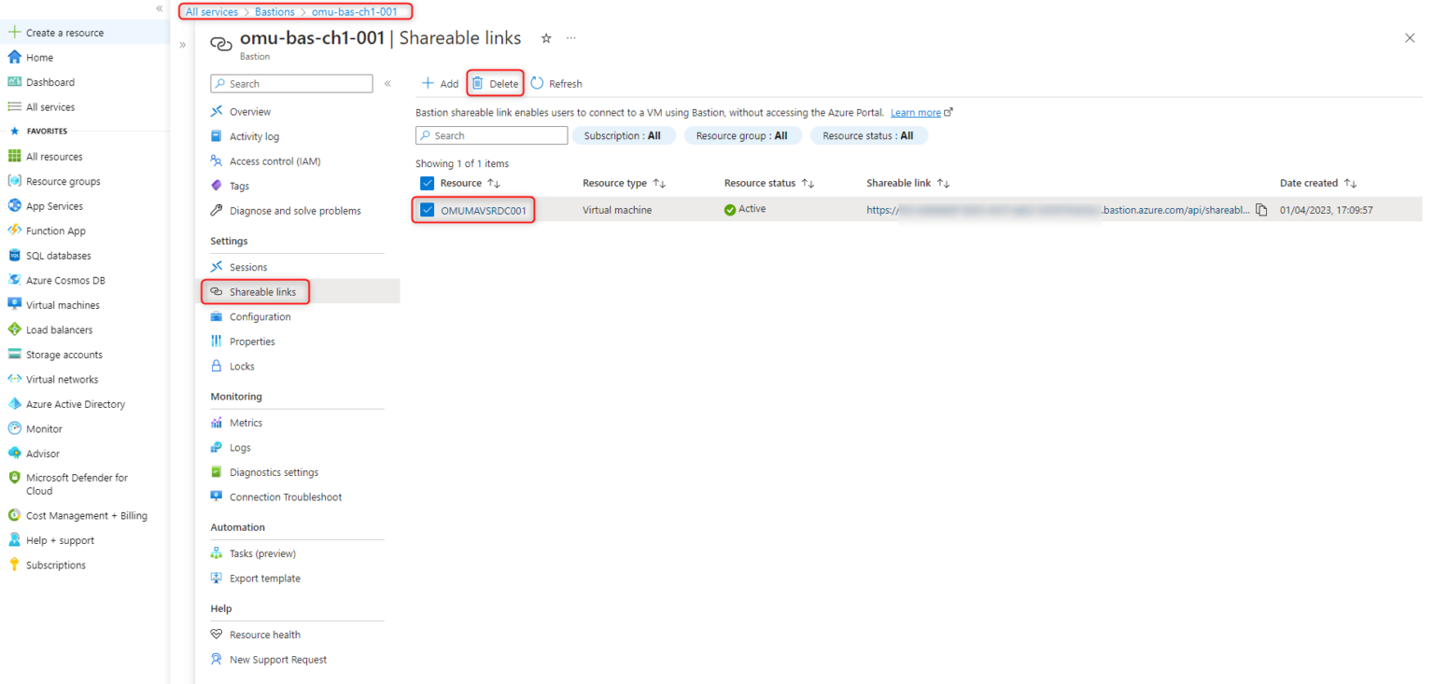Open the more options ellipsis beside title
1434x684 pixels.
pyautogui.click(x=571, y=38)
